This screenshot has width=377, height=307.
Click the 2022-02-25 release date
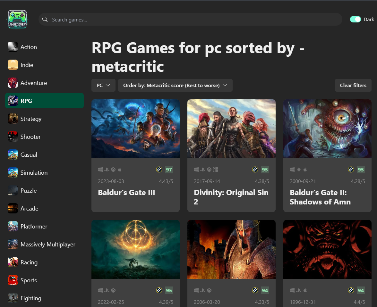pos(111,302)
